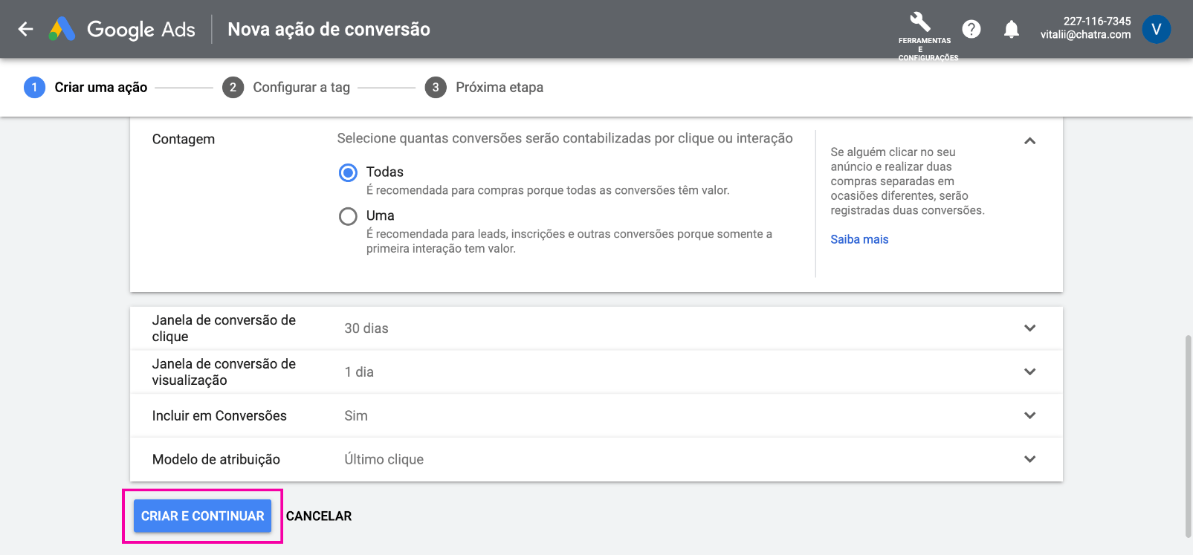
Task: Open Ferramentas e Configurações wrench icon
Action: click(x=920, y=22)
